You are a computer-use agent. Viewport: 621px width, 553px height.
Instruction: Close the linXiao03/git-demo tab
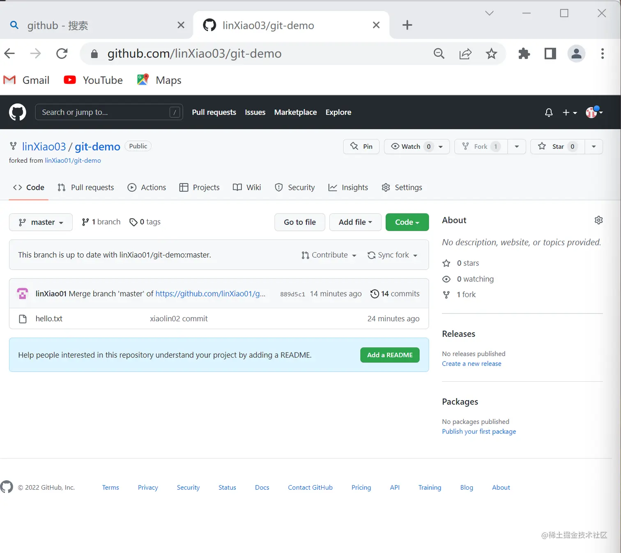click(x=376, y=25)
